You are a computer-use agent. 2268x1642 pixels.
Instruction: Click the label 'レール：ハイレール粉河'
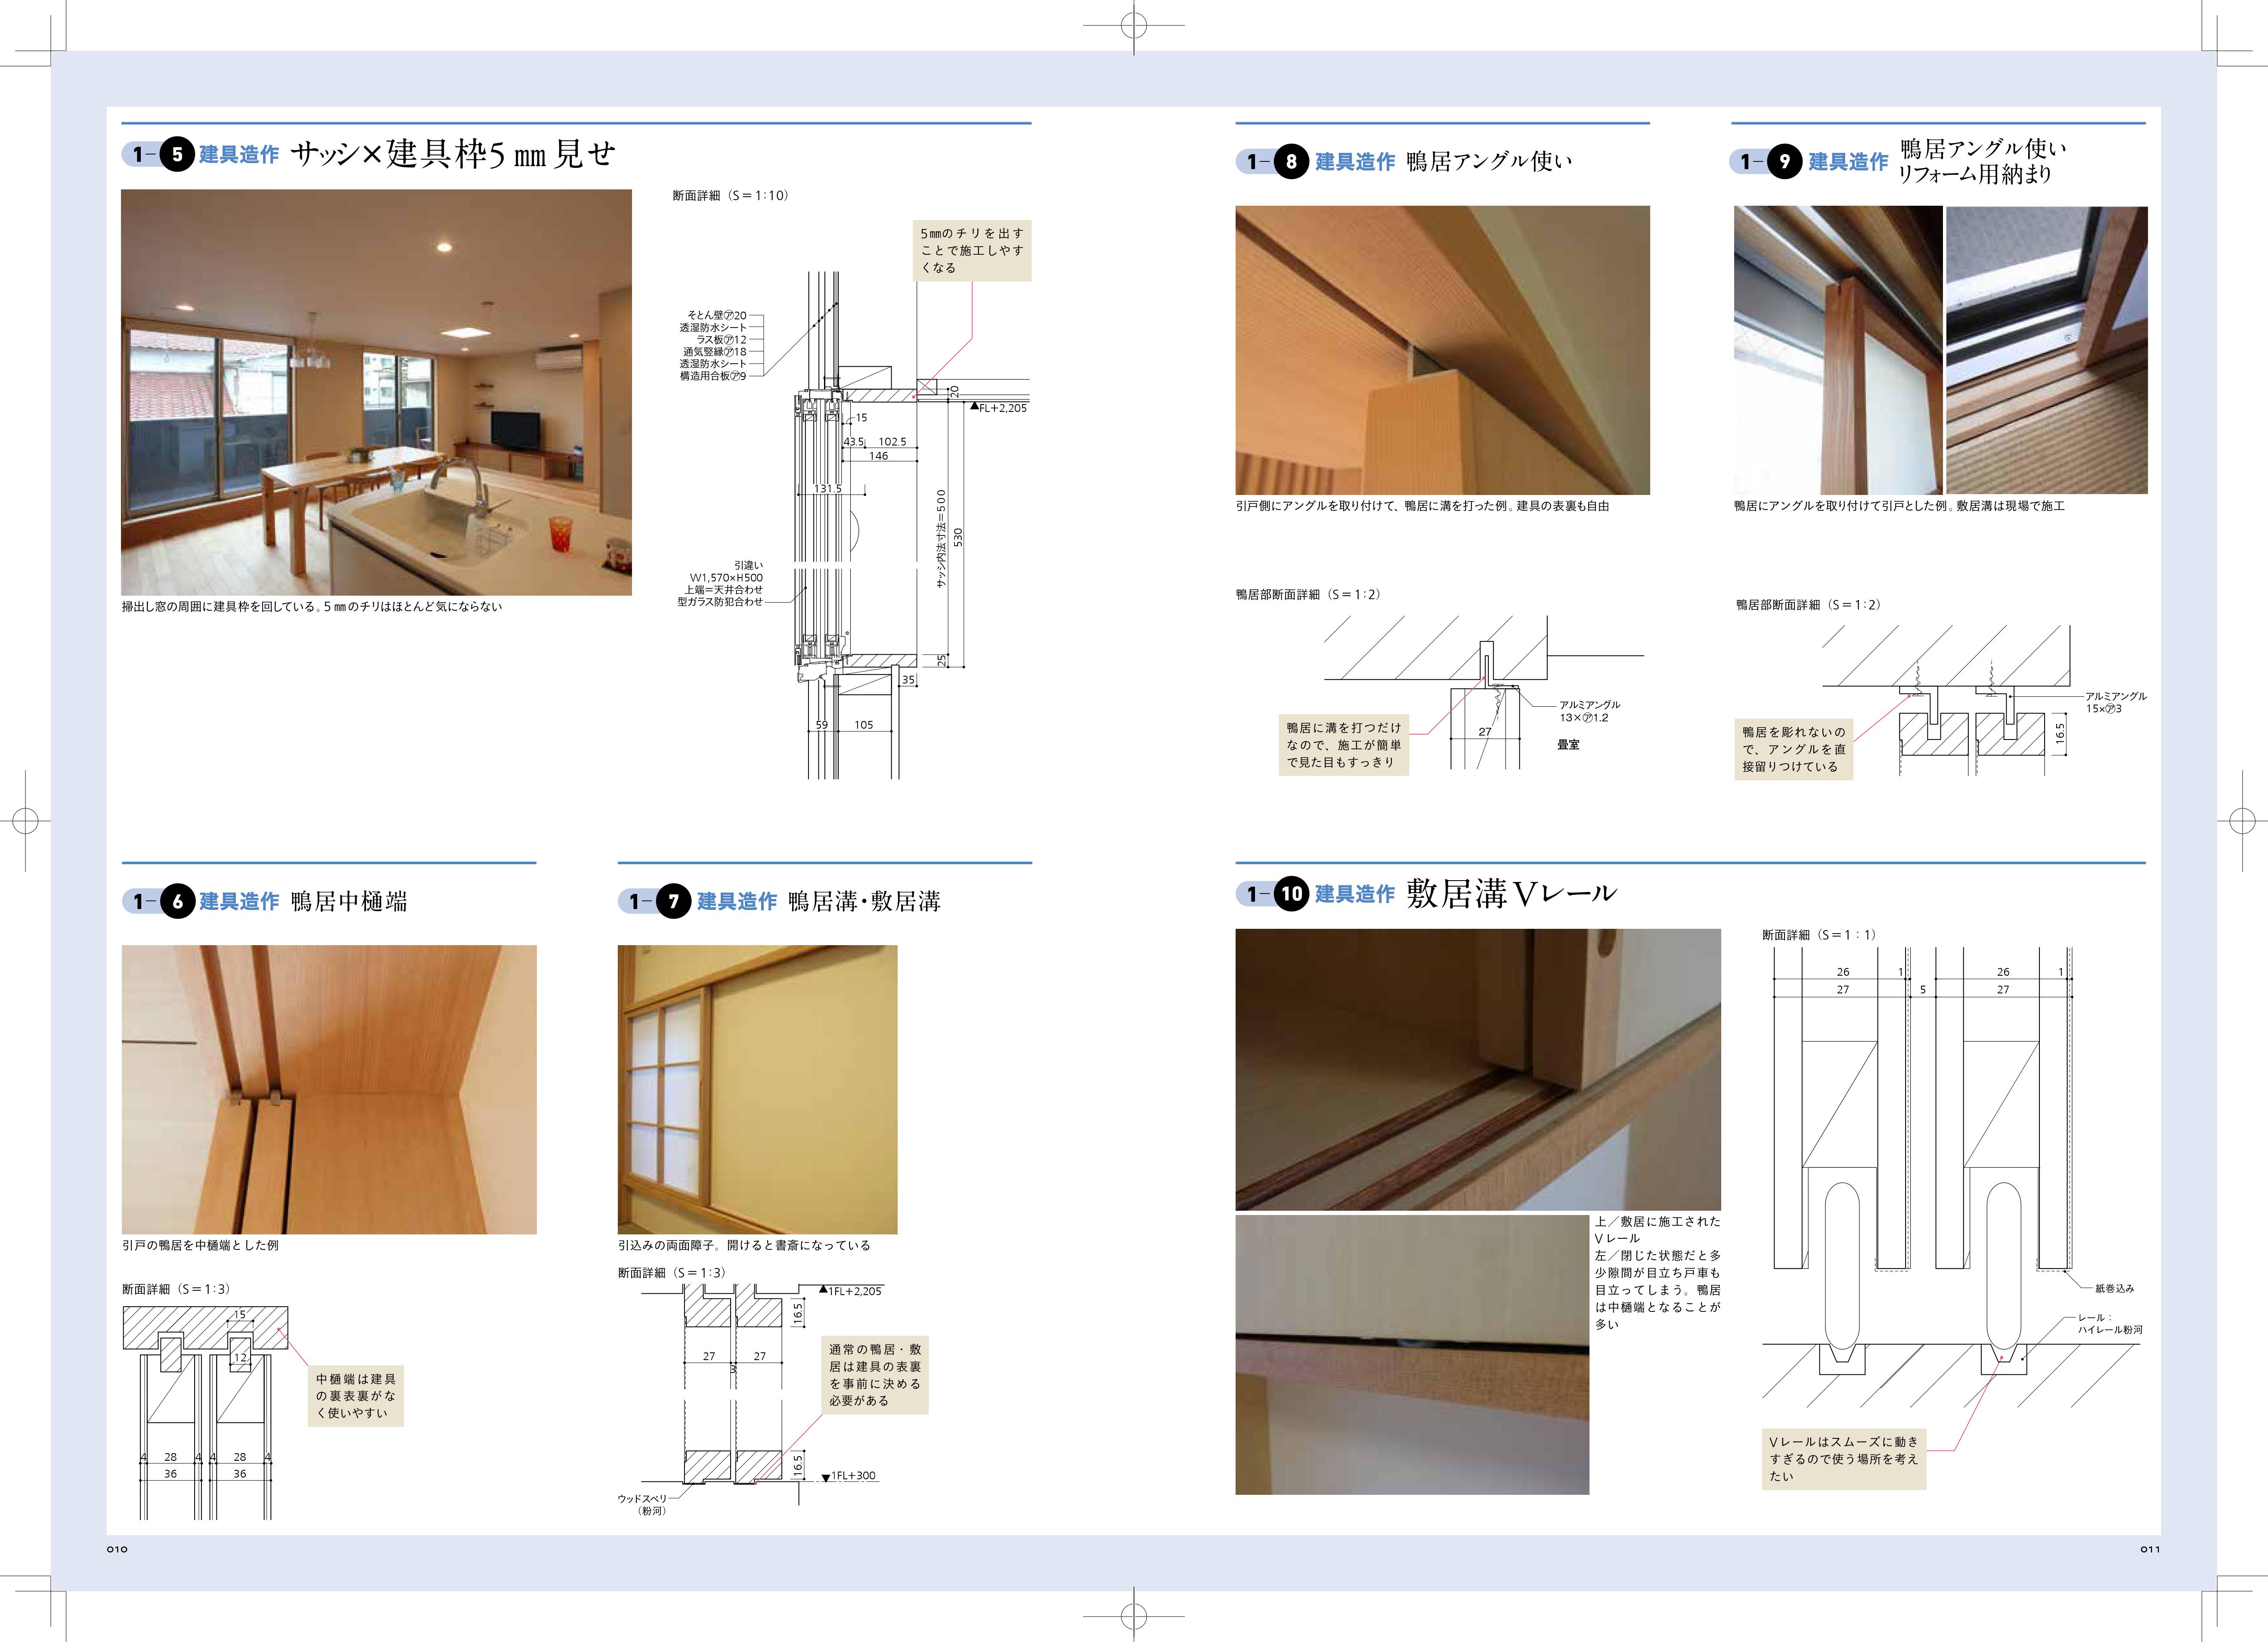[2110, 1324]
